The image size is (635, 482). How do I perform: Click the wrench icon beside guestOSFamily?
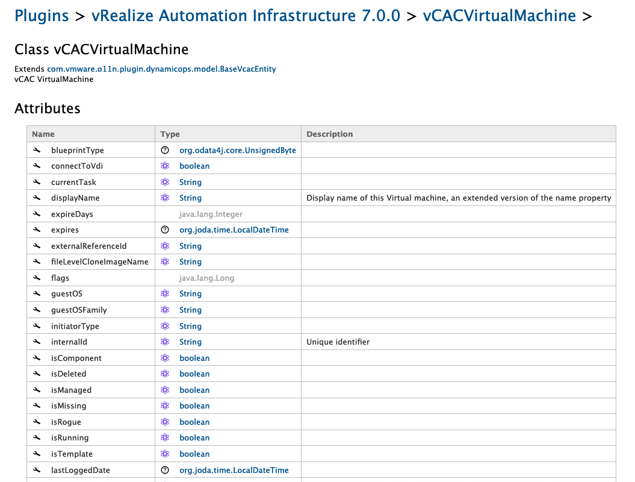37,310
